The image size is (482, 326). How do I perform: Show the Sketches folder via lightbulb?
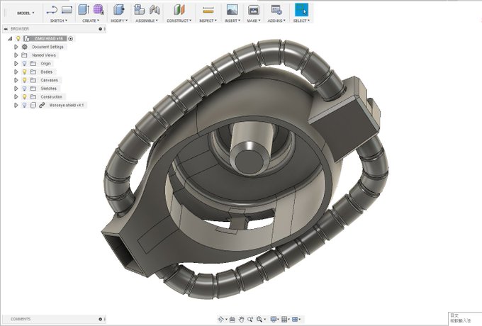(x=25, y=88)
